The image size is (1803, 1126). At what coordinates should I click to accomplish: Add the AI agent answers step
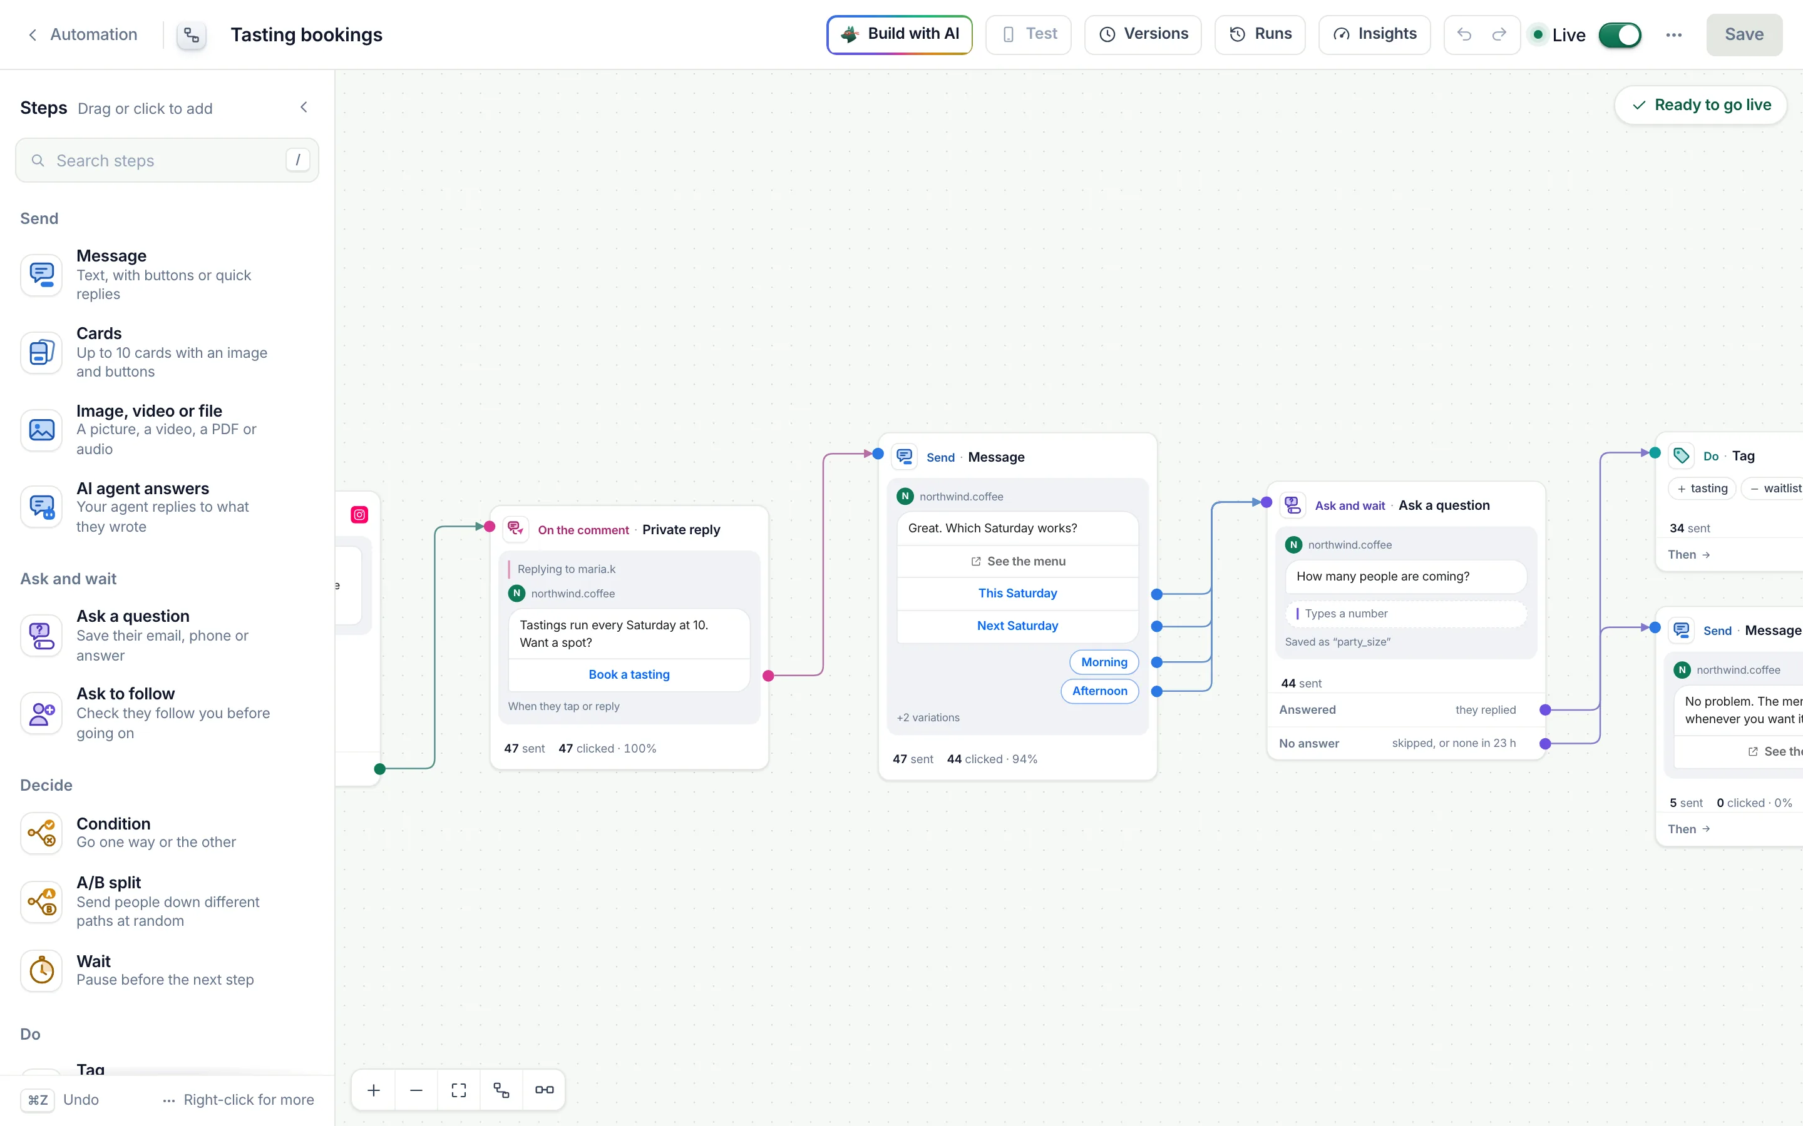(167, 507)
